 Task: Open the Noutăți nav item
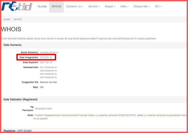click(42, 6)
